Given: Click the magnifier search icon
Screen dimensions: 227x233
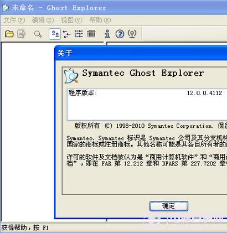Looking at the screenshot, I should (x=38, y=34).
